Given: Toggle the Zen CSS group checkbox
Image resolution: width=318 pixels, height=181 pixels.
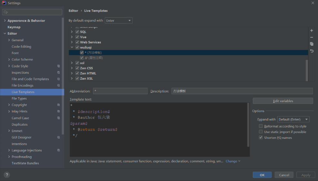Looking at the screenshot, I should [77, 68].
